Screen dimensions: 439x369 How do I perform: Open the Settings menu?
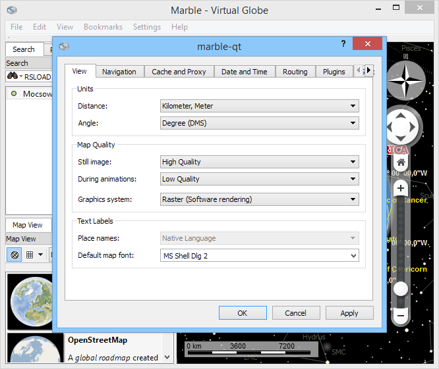pyautogui.click(x=147, y=27)
